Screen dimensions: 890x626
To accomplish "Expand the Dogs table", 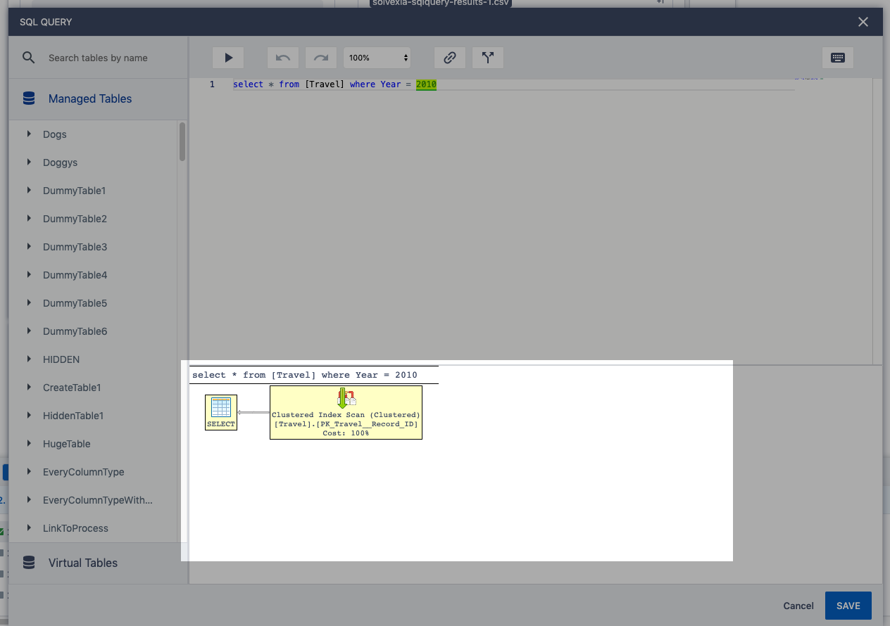I will pos(29,134).
